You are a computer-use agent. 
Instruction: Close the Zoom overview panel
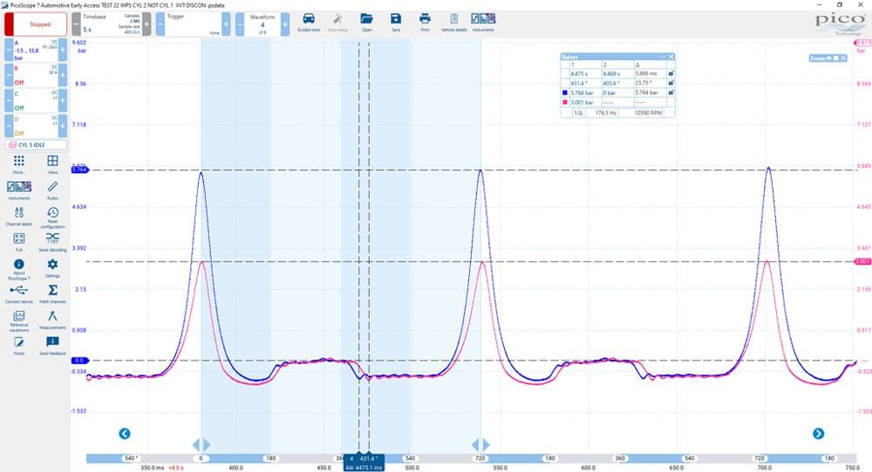pyautogui.click(x=843, y=58)
